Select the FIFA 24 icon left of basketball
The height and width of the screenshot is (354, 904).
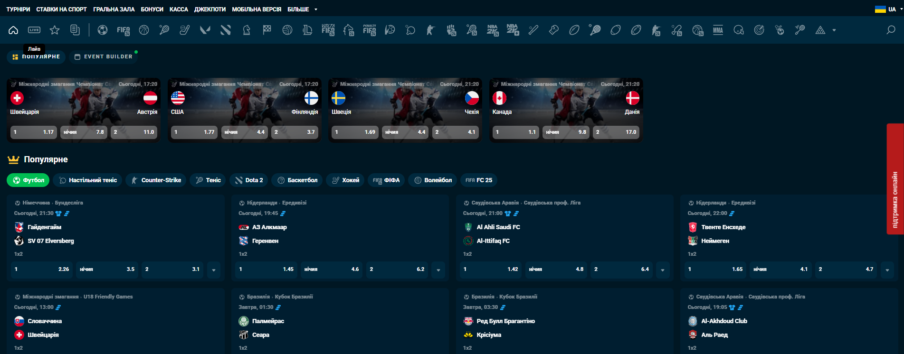coord(124,30)
